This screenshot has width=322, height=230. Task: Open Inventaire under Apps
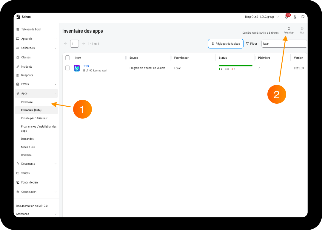[x=27, y=102]
